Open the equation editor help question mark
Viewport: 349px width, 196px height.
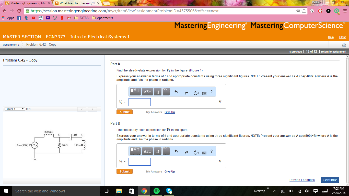[212, 92]
